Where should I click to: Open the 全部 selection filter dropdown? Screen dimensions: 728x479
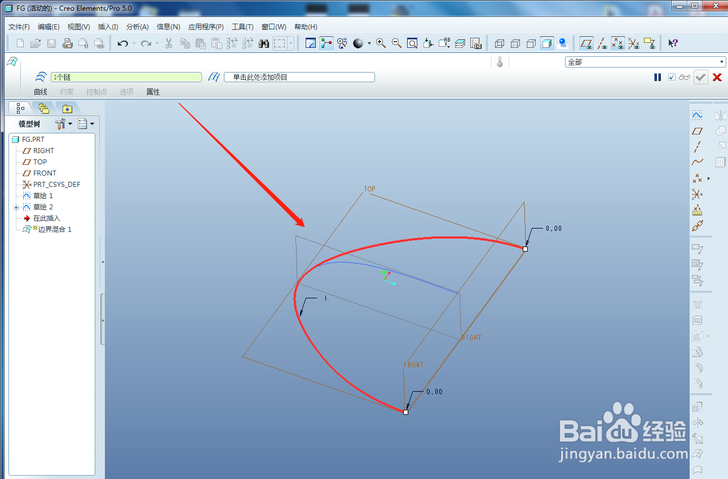coord(645,62)
